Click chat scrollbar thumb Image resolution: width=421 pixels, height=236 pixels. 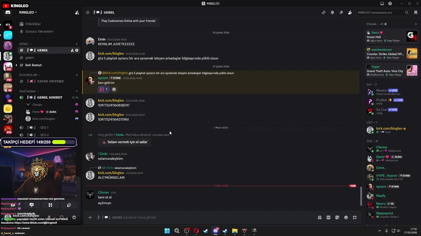point(361,196)
